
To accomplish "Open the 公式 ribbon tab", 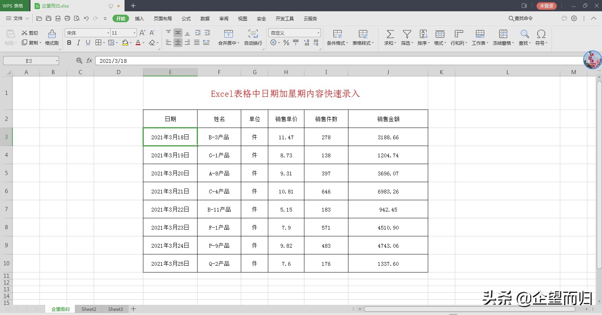I will [x=186, y=18].
